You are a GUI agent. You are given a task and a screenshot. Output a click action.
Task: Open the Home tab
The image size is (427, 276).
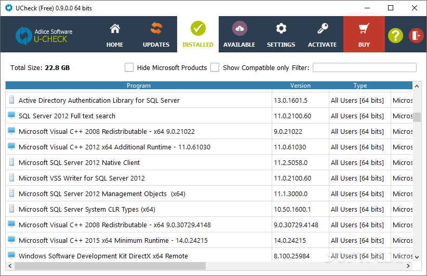click(x=115, y=34)
